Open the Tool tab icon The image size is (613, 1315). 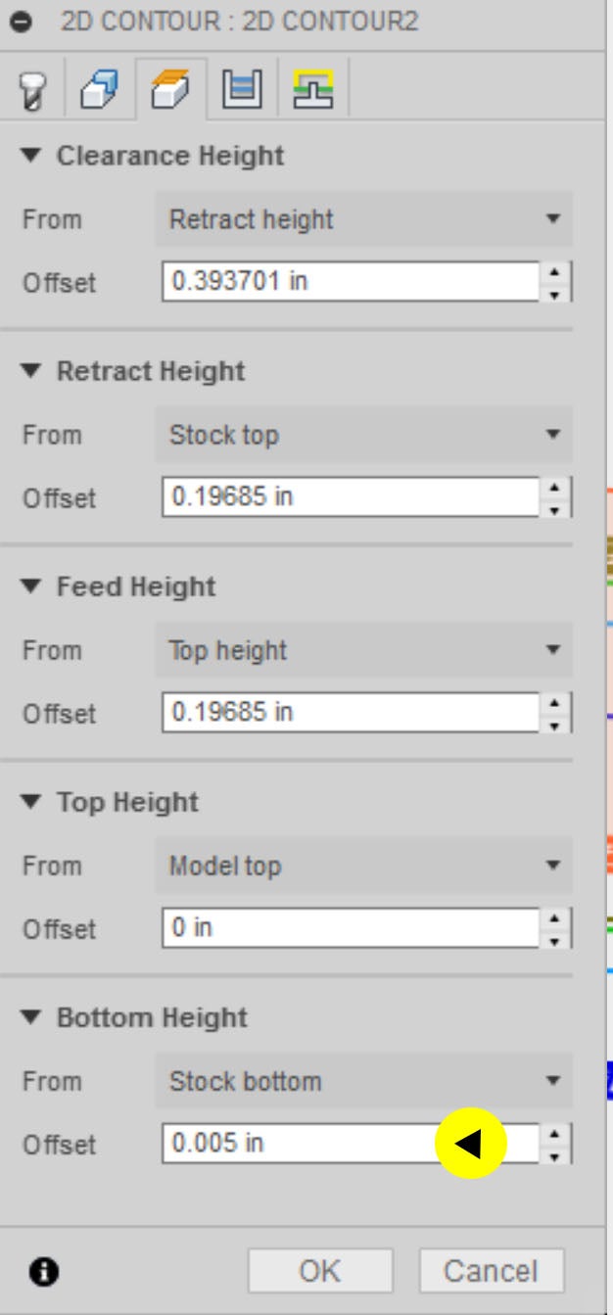(x=31, y=91)
